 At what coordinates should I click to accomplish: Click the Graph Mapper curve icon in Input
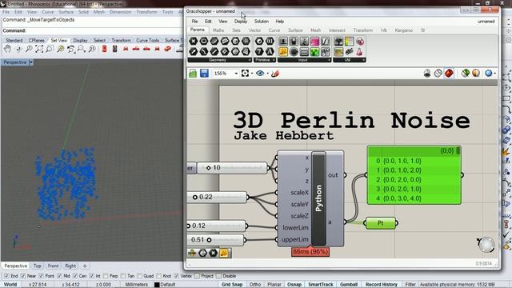pyautogui.click(x=326, y=41)
